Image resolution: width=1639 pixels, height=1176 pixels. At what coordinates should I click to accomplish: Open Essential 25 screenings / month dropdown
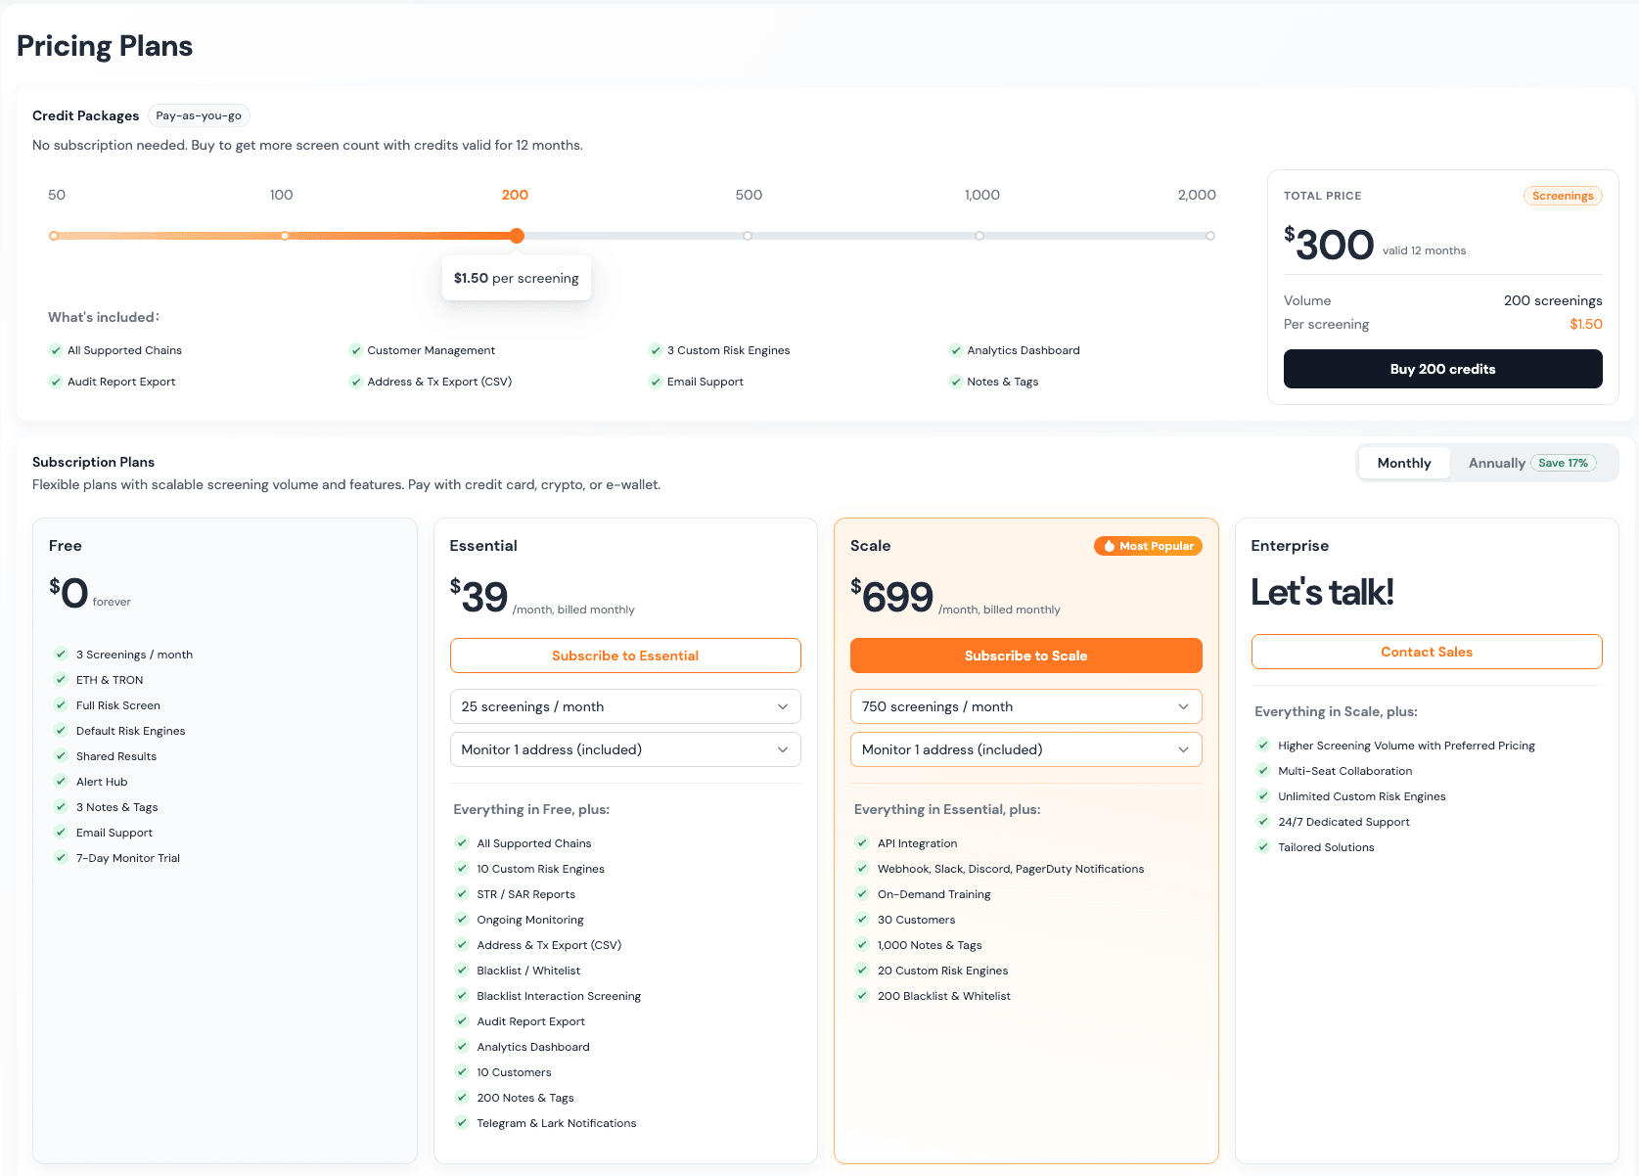(625, 706)
